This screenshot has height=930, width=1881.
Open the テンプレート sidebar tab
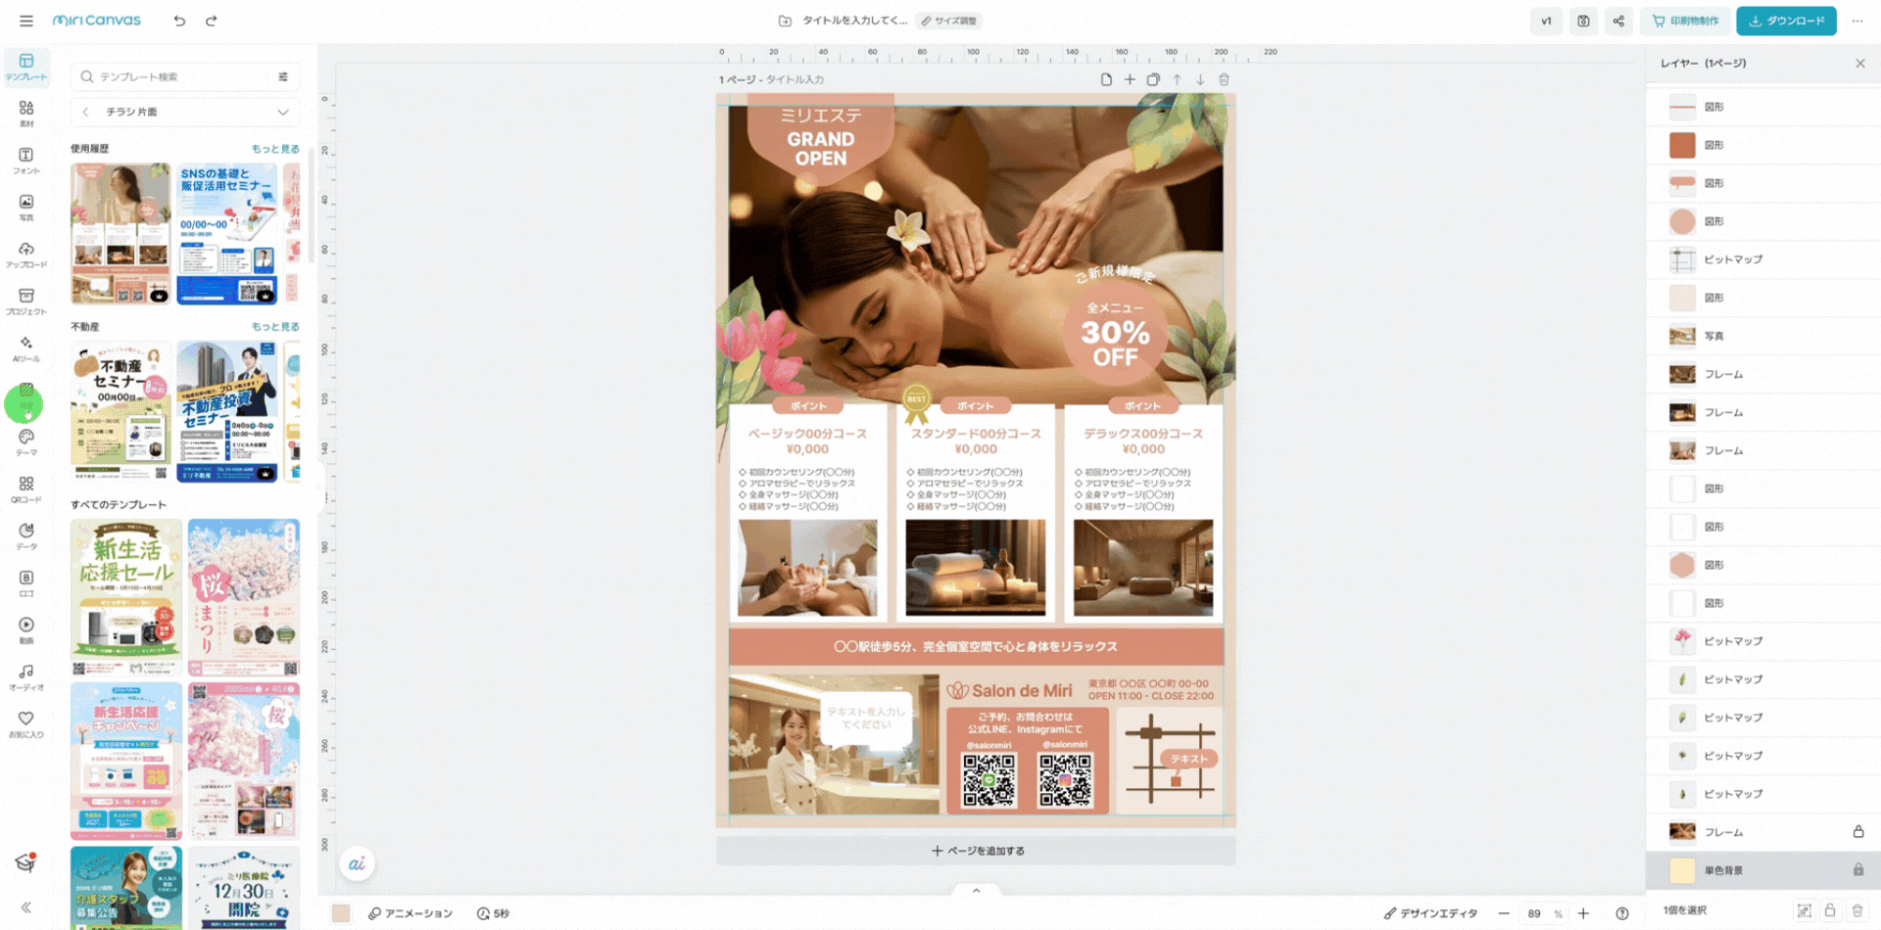(x=26, y=67)
